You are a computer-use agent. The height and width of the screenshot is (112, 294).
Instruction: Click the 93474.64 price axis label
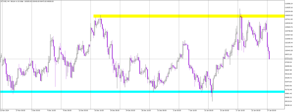[x=288, y=82]
